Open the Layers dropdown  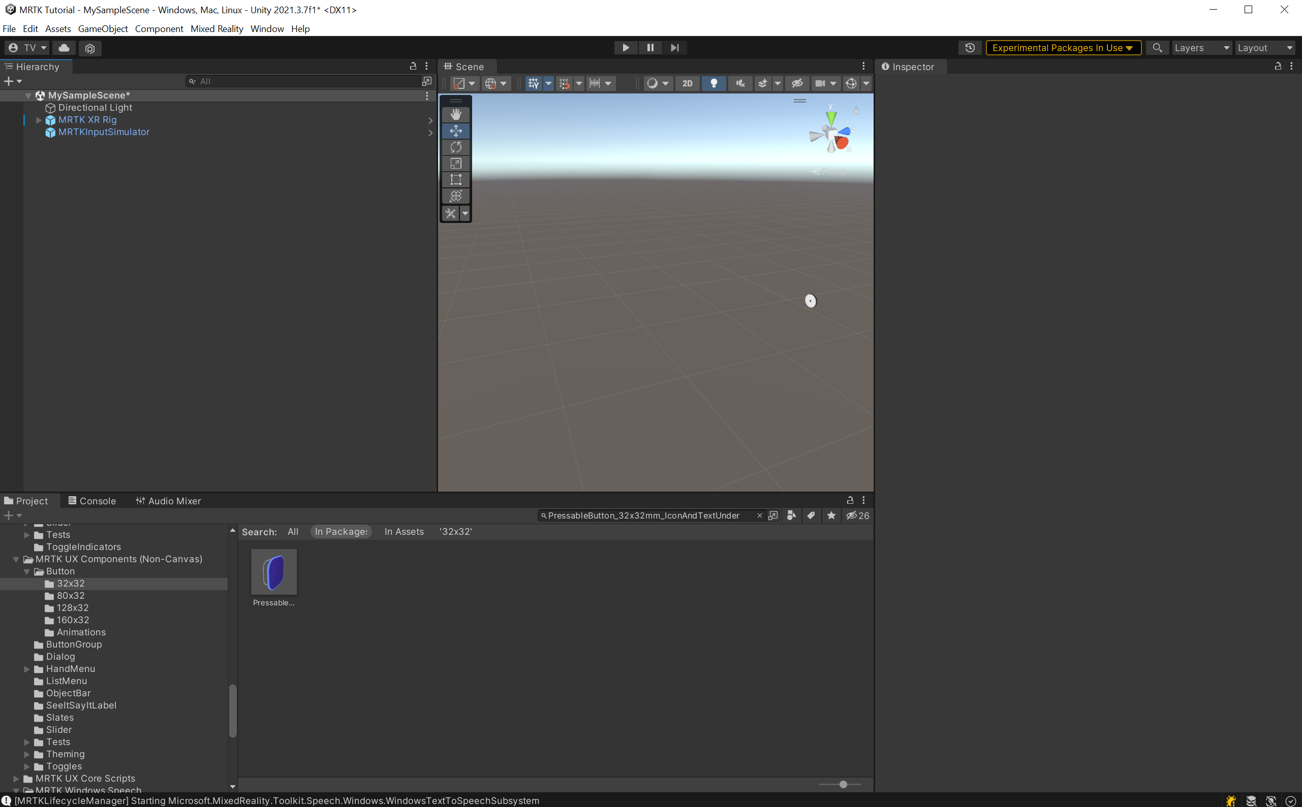click(1201, 48)
